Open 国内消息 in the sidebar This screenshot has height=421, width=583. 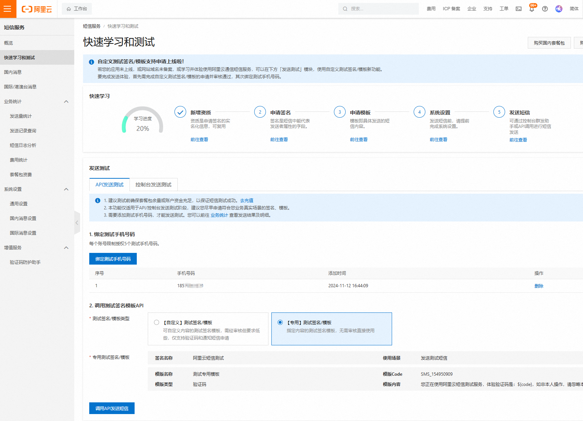pos(37,72)
